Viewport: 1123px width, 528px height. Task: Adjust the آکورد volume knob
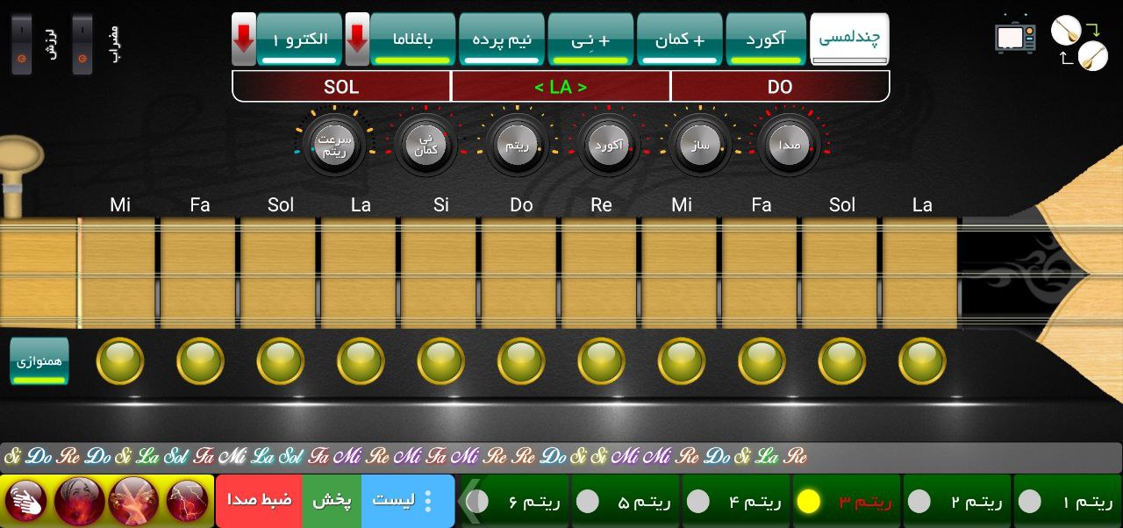[608, 145]
